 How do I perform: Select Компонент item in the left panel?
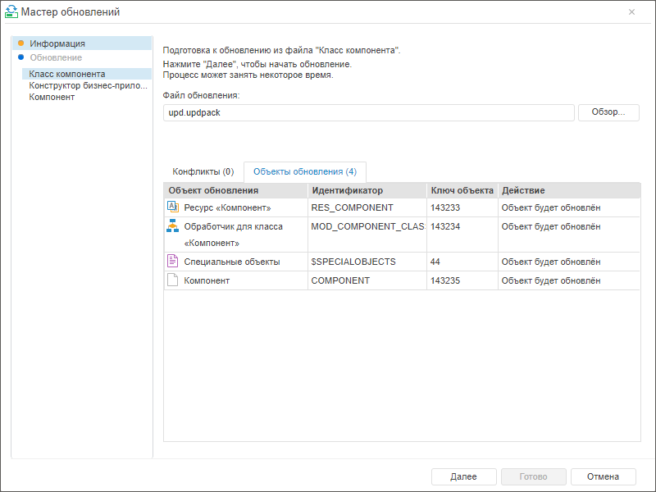52,97
